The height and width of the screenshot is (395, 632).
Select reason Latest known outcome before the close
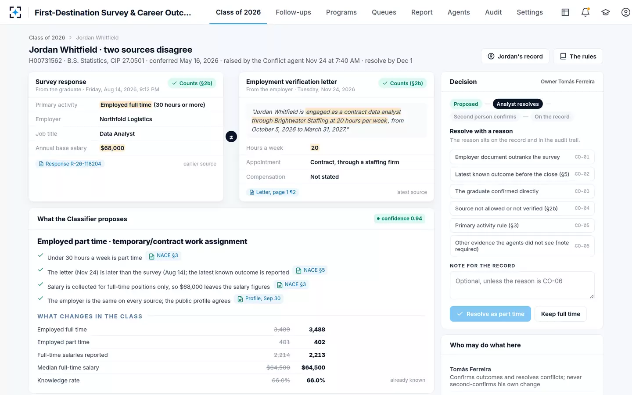point(522,174)
